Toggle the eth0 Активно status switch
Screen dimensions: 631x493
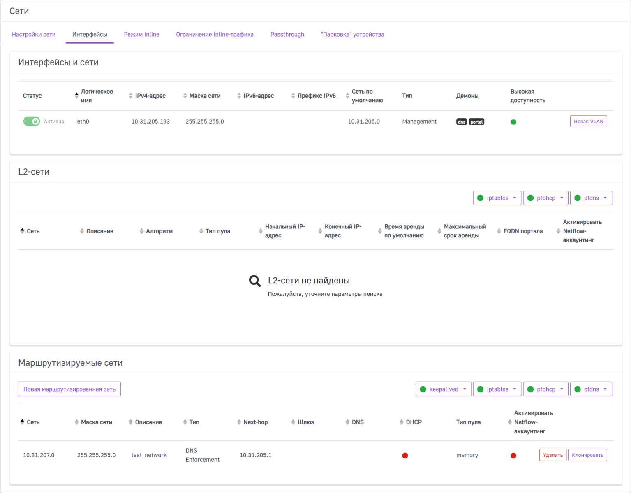coord(32,122)
